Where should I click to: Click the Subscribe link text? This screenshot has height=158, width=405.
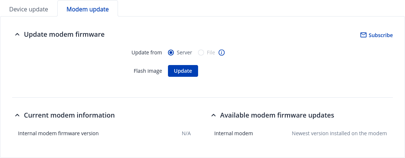coord(380,35)
